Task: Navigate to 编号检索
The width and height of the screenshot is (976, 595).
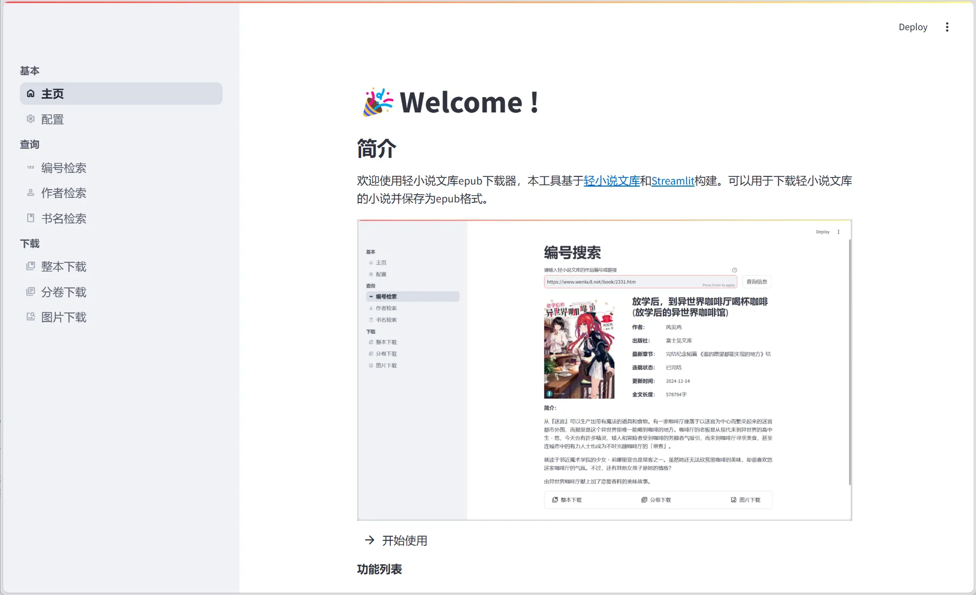Action: click(x=121, y=168)
